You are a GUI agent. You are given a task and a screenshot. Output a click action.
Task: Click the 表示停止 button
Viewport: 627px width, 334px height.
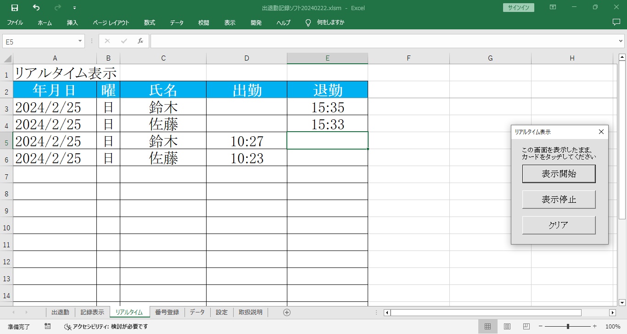coord(559,200)
